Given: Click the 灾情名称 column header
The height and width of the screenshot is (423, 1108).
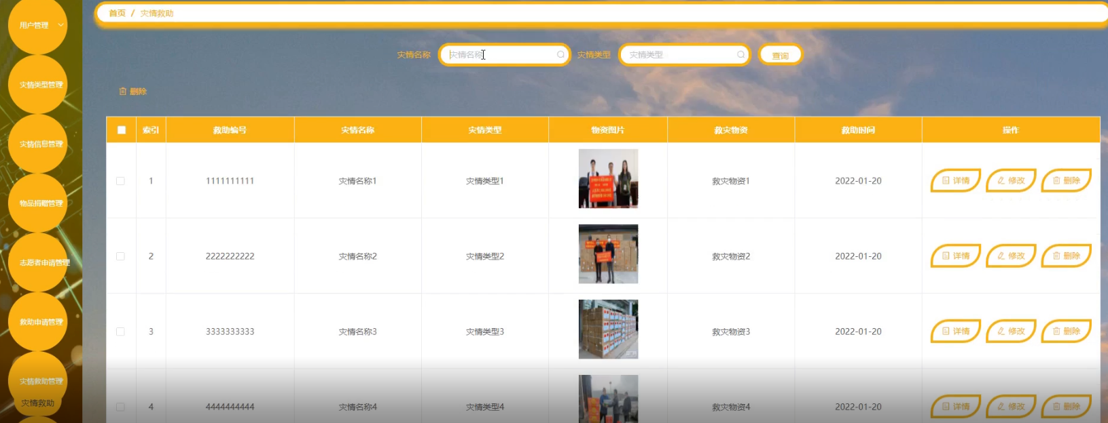Looking at the screenshot, I should 358,130.
